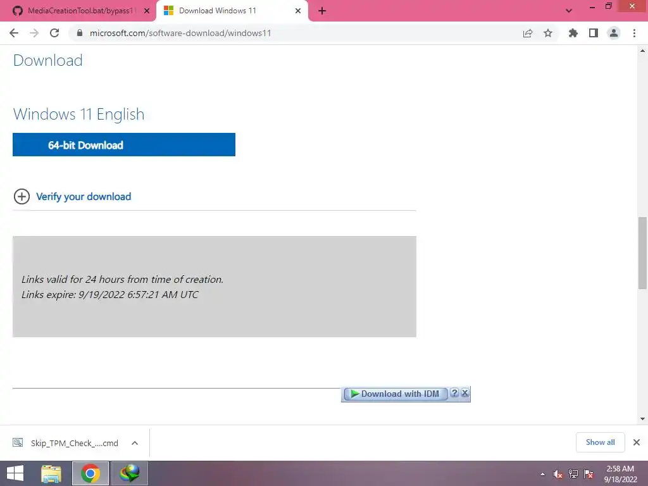
Task: Expand the Verify your download plus icon
Action: [22, 197]
